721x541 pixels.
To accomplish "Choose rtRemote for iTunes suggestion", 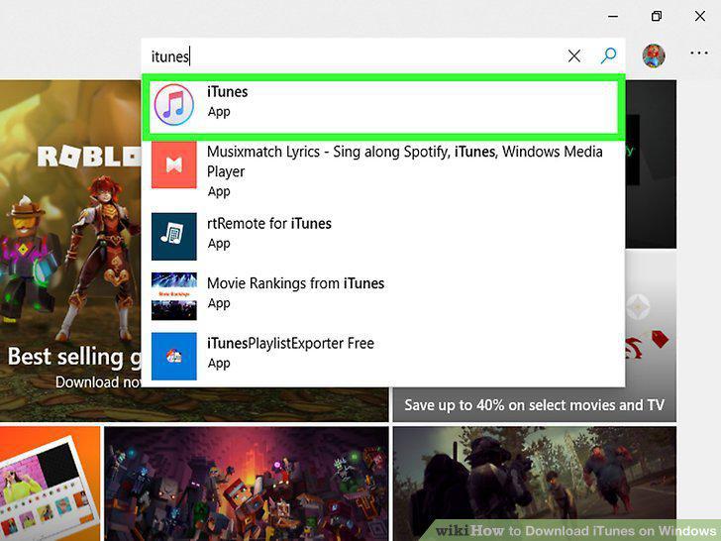I will [383, 236].
